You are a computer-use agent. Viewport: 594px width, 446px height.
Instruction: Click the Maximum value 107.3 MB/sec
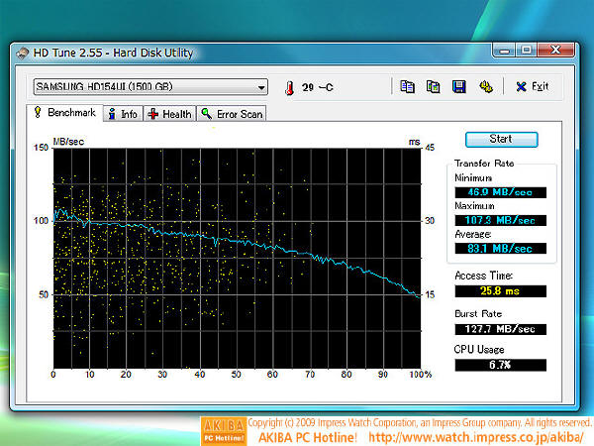pos(500,220)
